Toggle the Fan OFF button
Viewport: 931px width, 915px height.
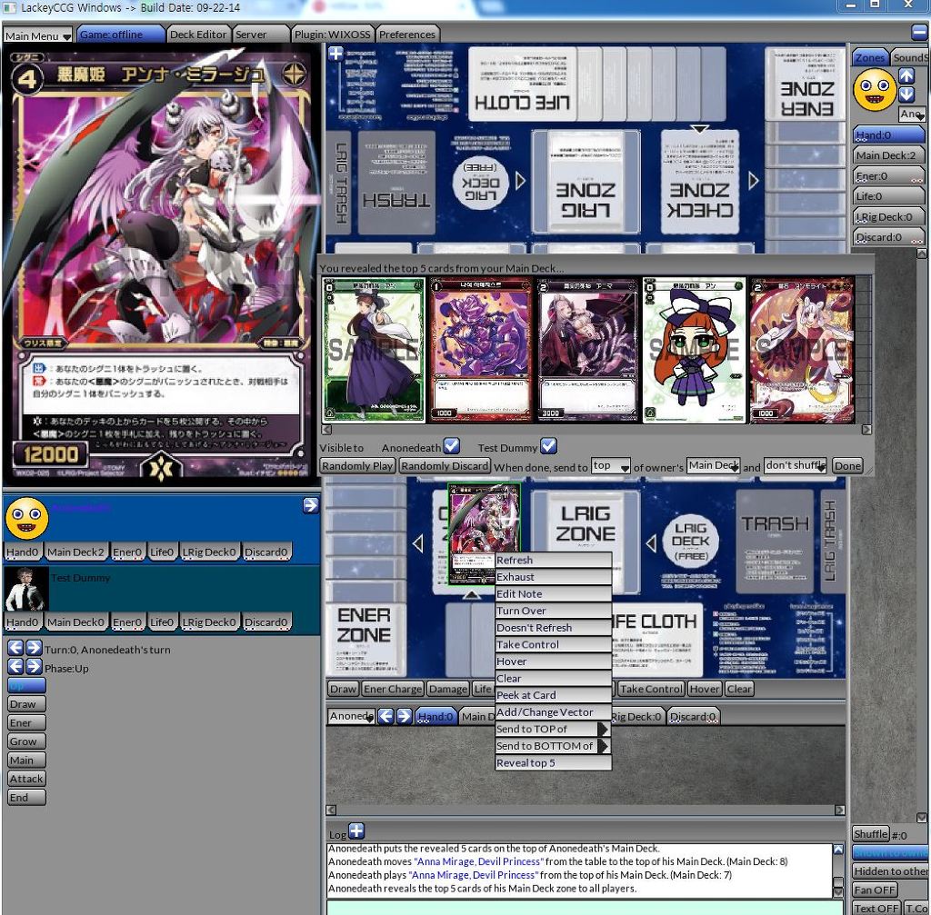coord(876,890)
